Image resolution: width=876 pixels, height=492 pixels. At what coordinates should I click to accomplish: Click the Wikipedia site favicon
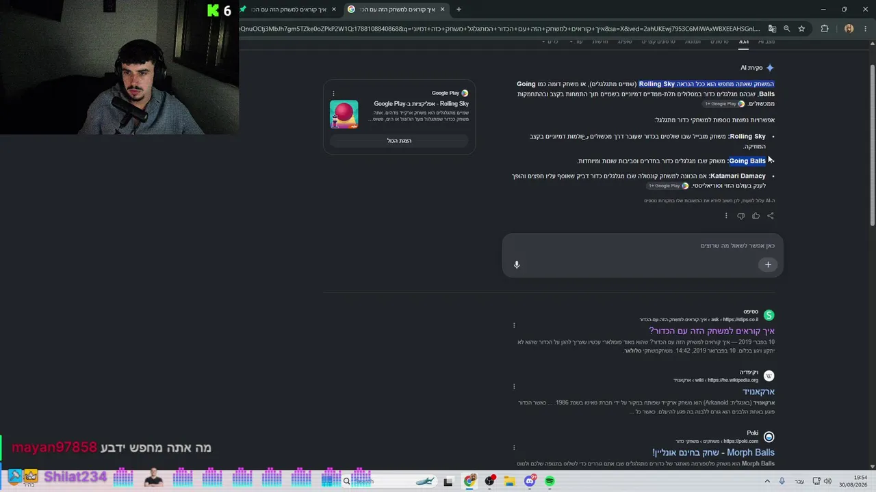[769, 376]
